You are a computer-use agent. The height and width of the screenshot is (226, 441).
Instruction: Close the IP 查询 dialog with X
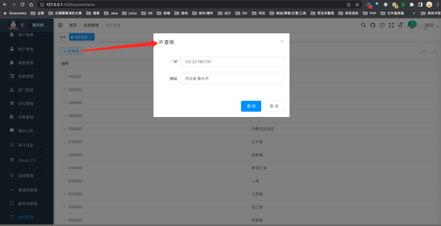[282, 41]
